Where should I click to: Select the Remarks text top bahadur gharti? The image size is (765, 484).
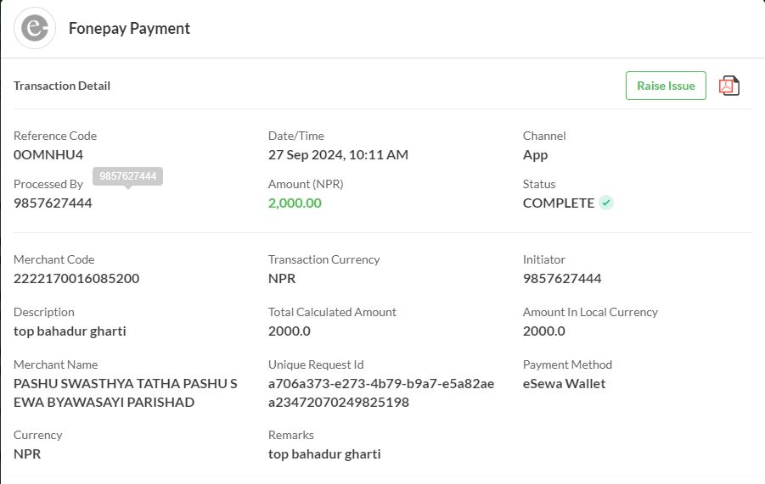tap(324, 453)
